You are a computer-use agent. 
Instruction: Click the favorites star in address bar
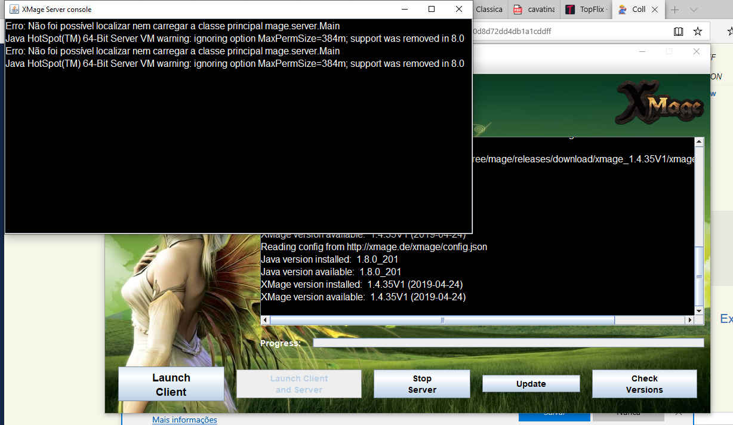(697, 31)
